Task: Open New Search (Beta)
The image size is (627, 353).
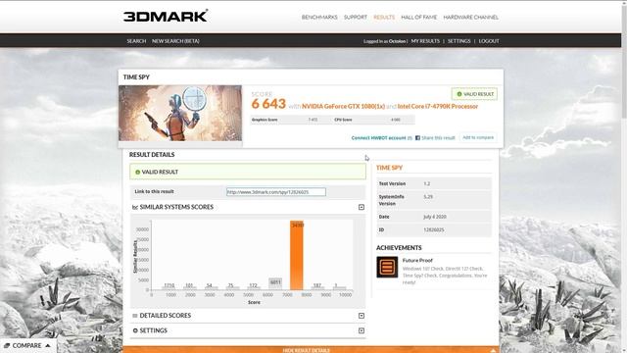Action: [175, 41]
